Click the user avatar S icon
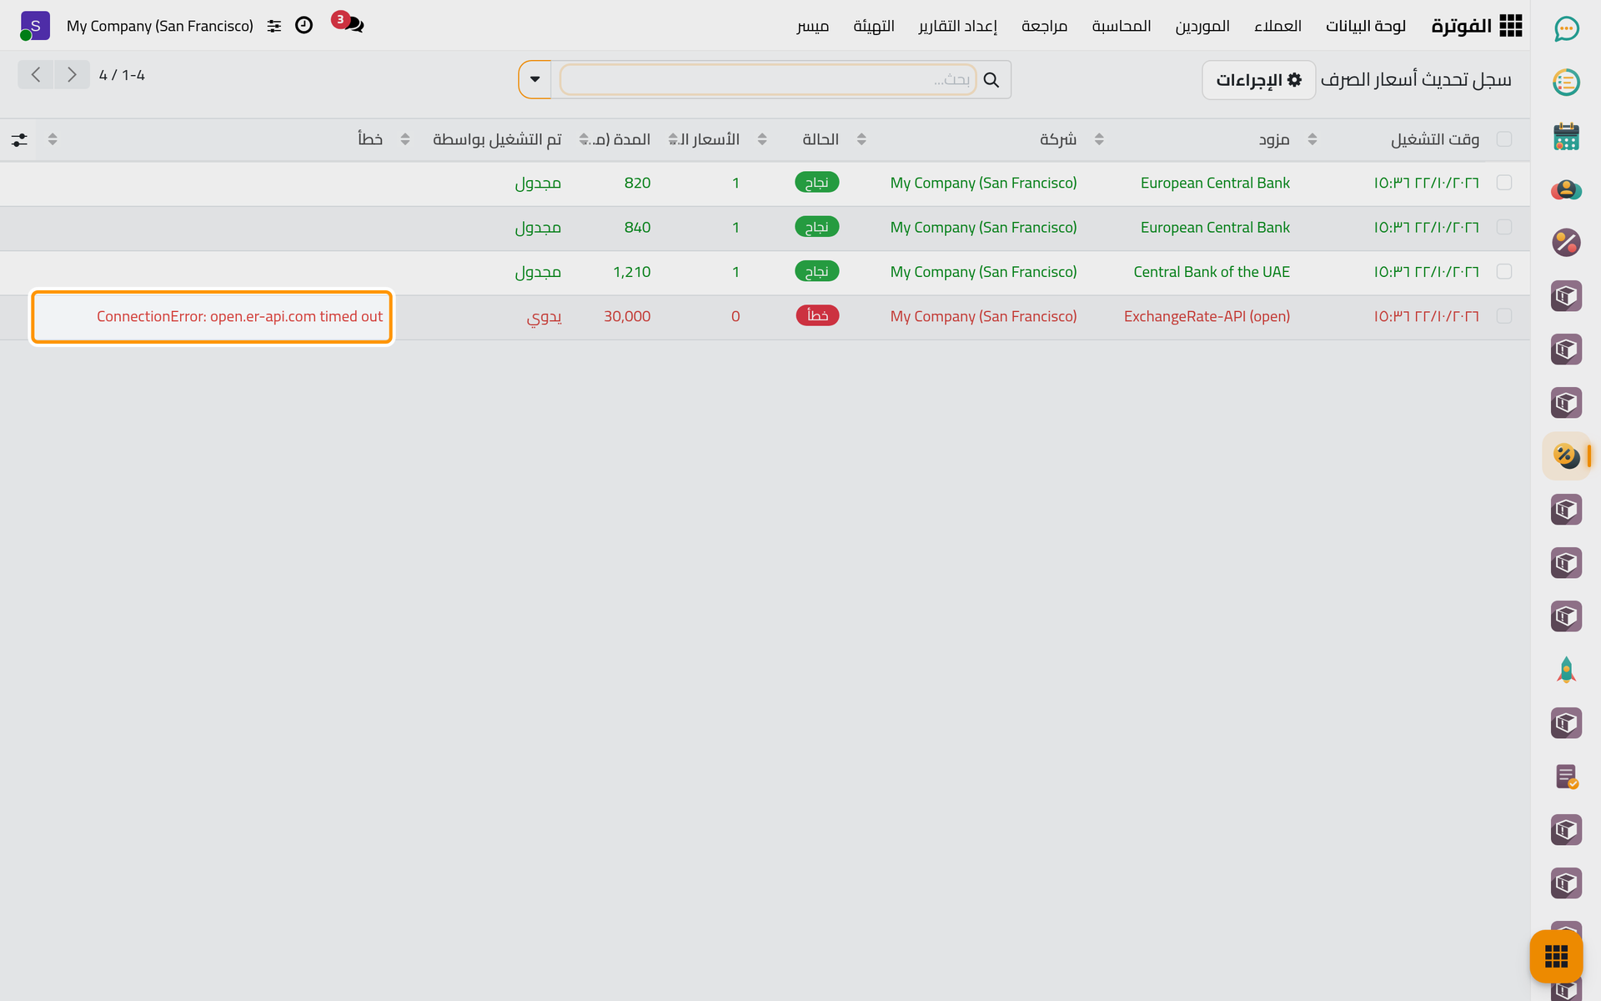Viewport: 1601px width, 1001px height. 35,26
